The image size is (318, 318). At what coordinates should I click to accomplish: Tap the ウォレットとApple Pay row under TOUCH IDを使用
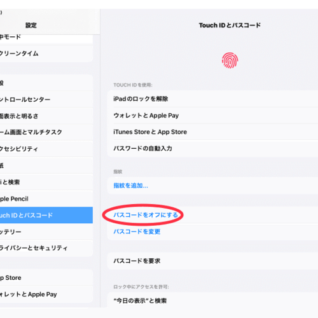(212, 116)
